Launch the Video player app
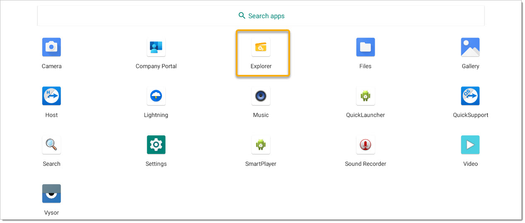Viewport: 525px width, 223px height. click(470, 145)
